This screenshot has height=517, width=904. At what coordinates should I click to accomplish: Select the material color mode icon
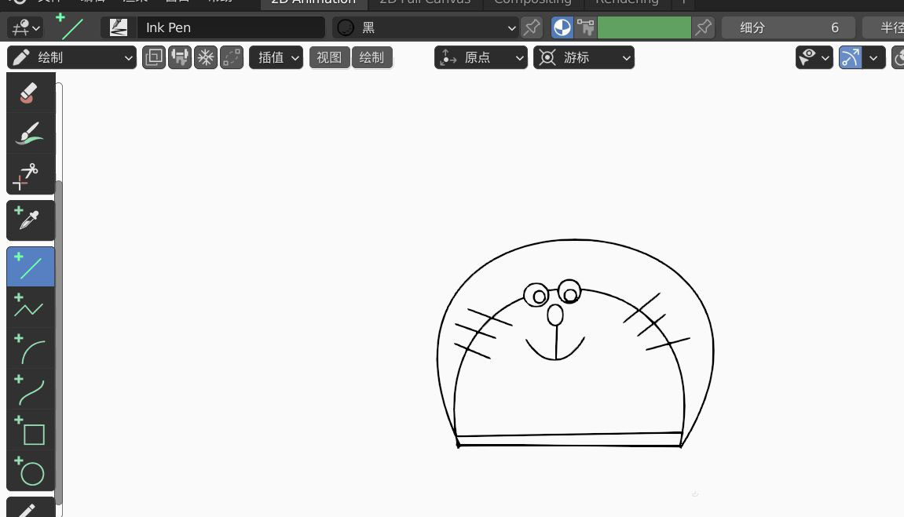click(x=562, y=27)
